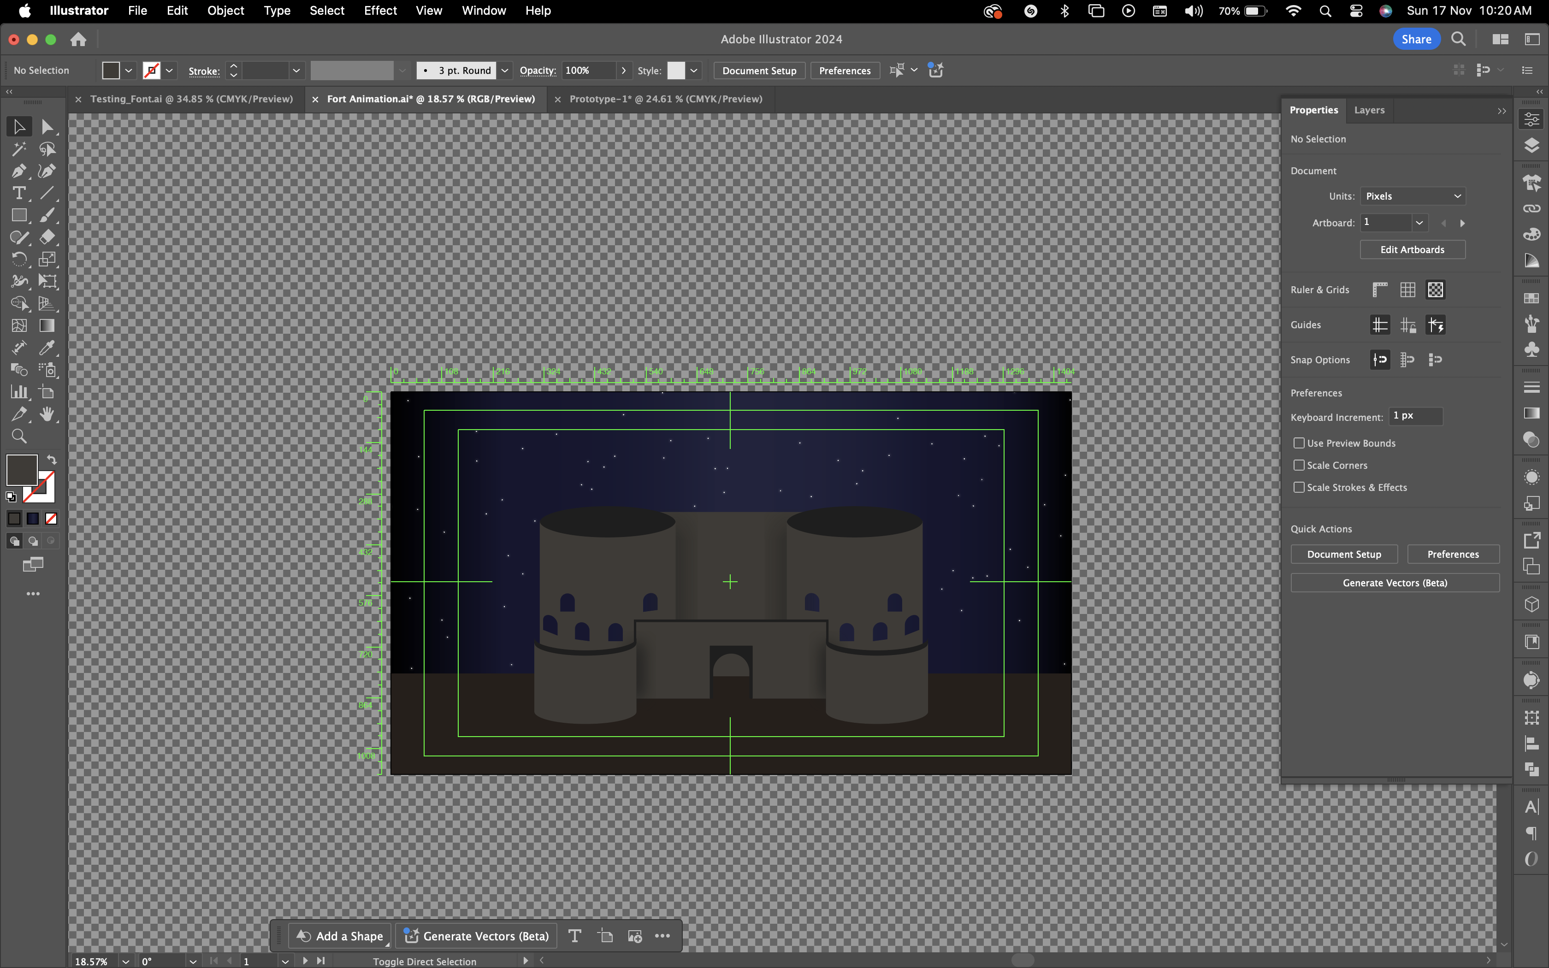Screen dimensions: 1549x968
Task: Open the Effect menu
Action: [380, 11]
